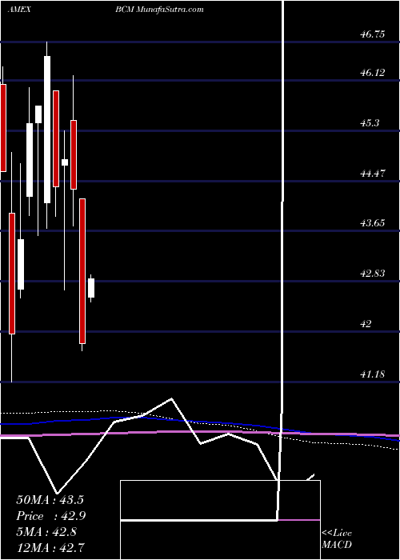The image size is (400, 560).
Task: Select the 41.18 price level label
Action: 372,374
